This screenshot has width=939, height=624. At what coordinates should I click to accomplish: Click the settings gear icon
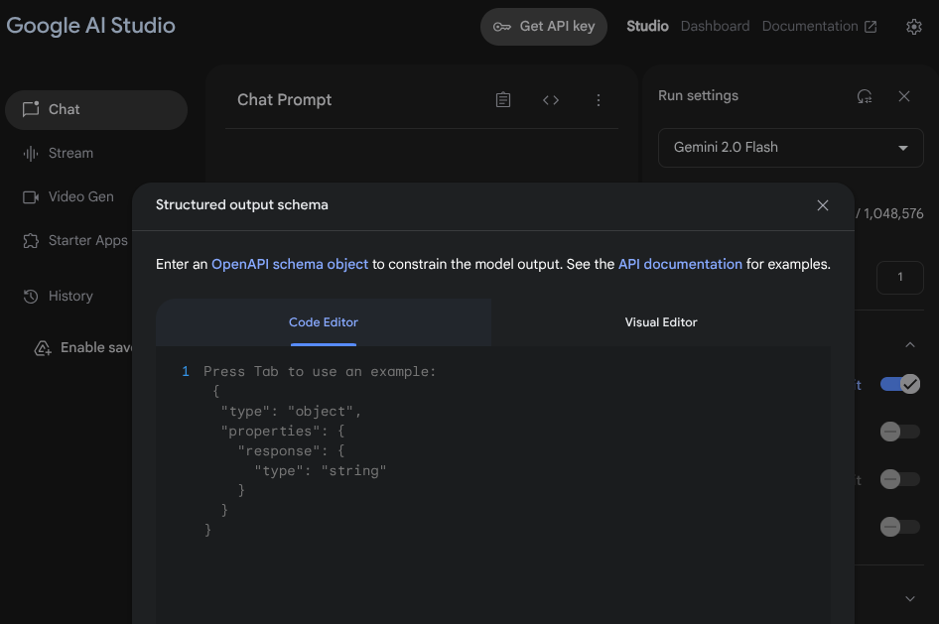[914, 27]
